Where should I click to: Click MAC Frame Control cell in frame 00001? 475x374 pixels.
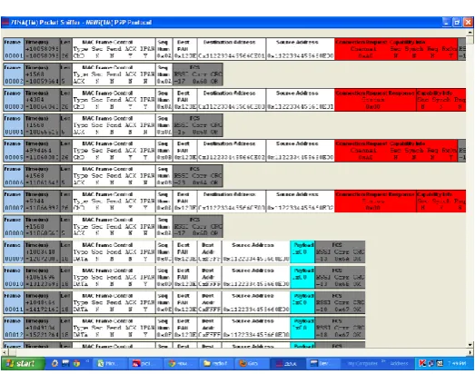[114, 49]
